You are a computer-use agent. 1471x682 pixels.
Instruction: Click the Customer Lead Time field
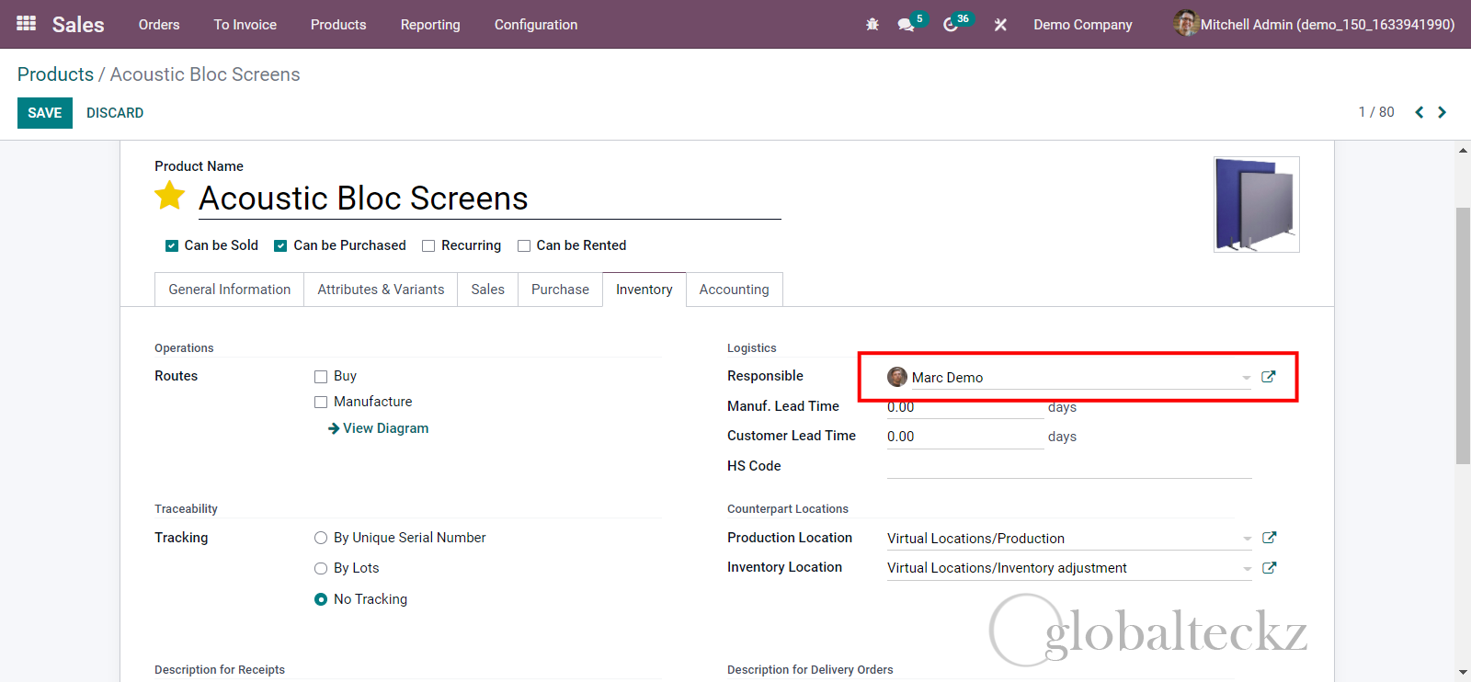tap(964, 437)
